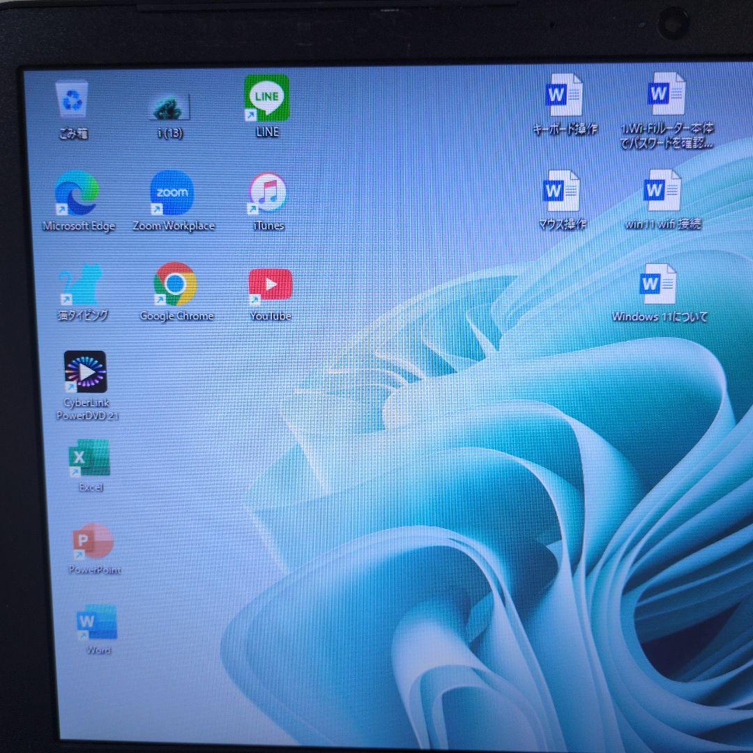
Task: Select the i (13) image thumbnail
Action: [170, 108]
